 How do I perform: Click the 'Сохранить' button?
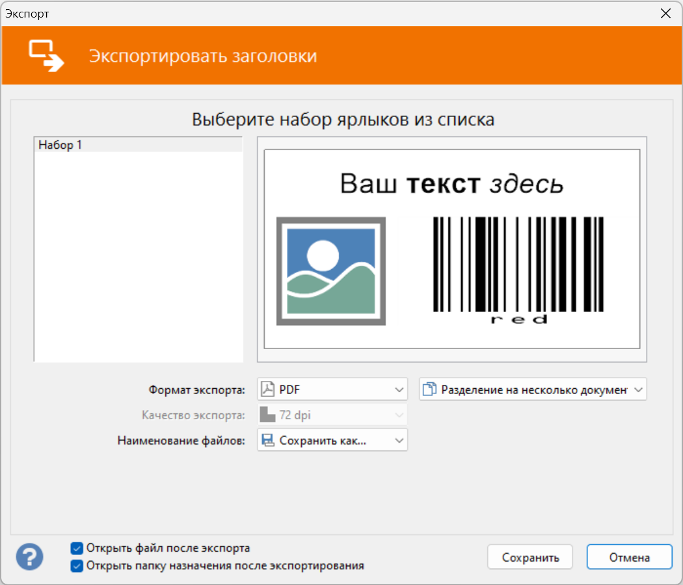530,557
